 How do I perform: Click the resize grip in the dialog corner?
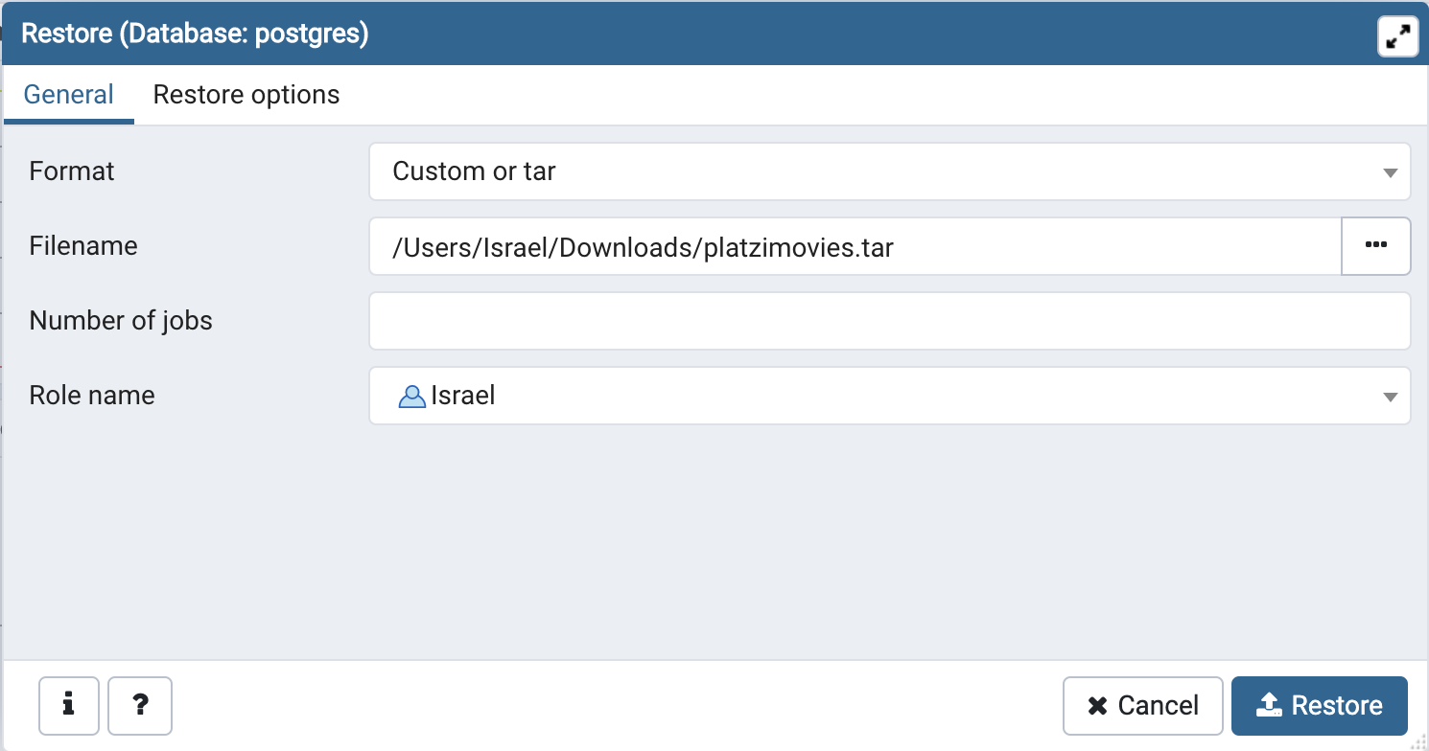click(x=1418, y=741)
